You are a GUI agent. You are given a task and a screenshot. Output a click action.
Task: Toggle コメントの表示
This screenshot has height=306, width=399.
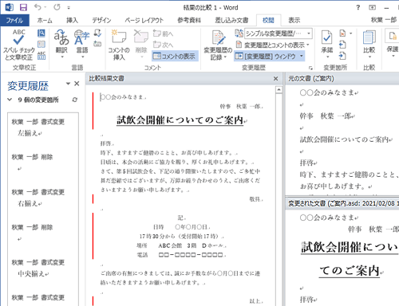coord(175,56)
